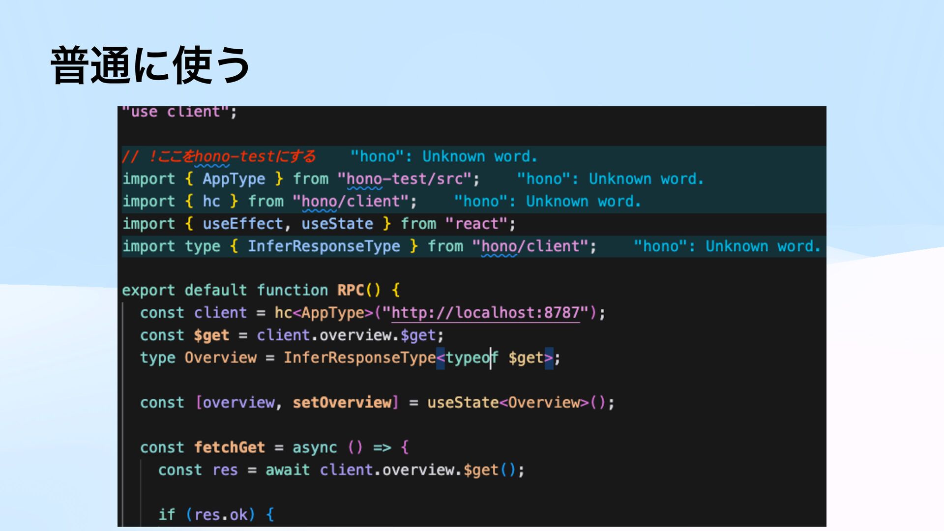
Task: Click useState in the react import
Action: click(337, 224)
